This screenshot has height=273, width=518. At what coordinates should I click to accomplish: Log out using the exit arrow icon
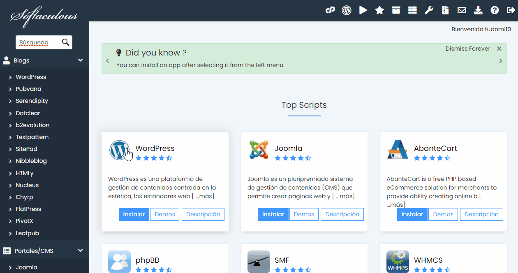[511, 10]
